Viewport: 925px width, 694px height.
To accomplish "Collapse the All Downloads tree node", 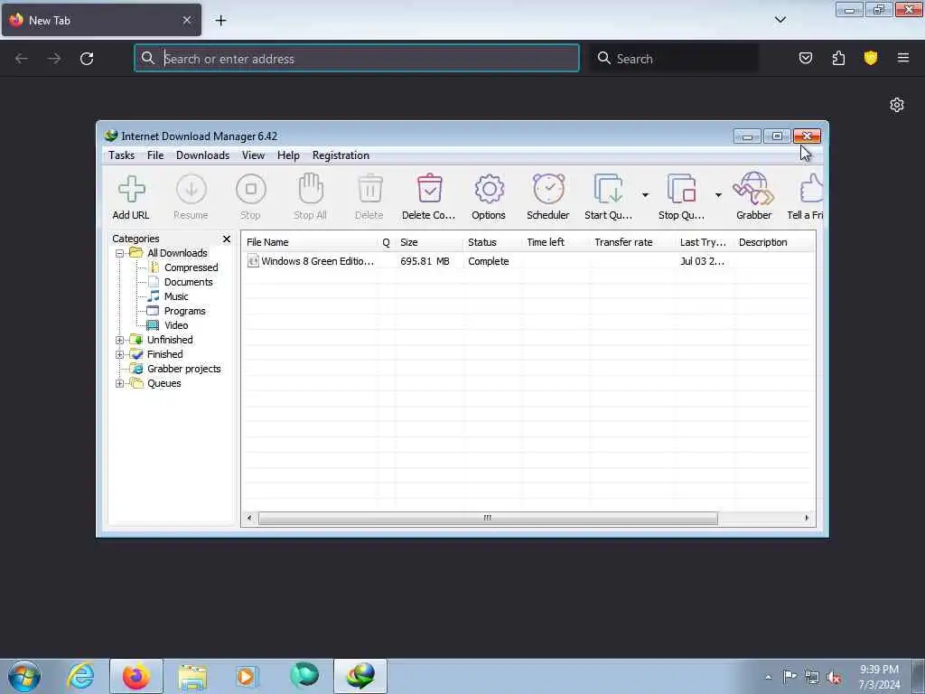I will [120, 253].
